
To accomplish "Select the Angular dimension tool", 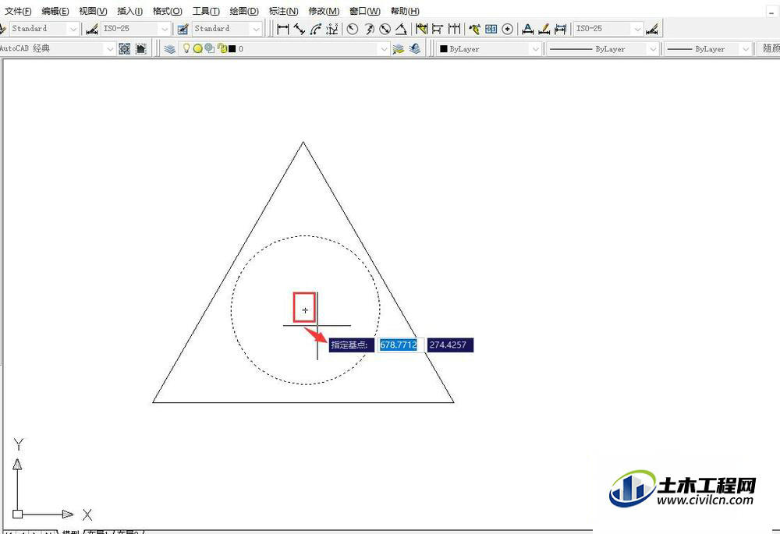I will point(401,29).
